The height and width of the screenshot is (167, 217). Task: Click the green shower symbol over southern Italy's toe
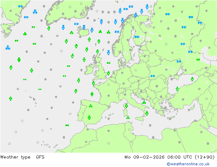coord(147,113)
